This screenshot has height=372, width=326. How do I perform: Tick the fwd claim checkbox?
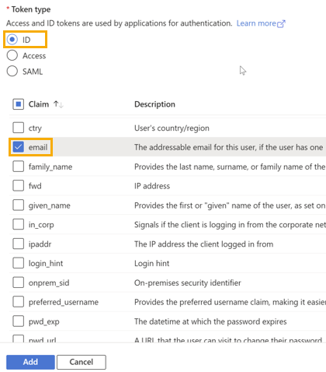click(18, 186)
